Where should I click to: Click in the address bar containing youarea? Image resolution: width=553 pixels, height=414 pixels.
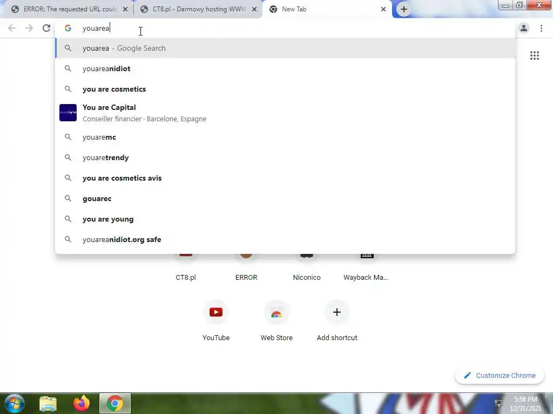coord(285,28)
